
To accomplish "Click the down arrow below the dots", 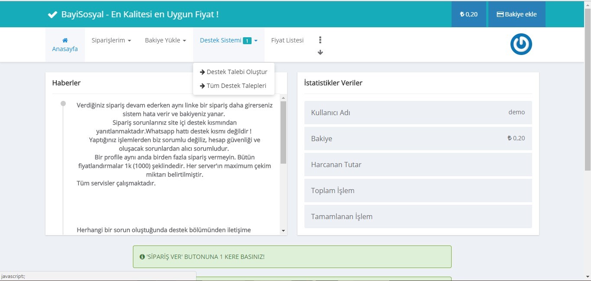I will (x=320, y=52).
